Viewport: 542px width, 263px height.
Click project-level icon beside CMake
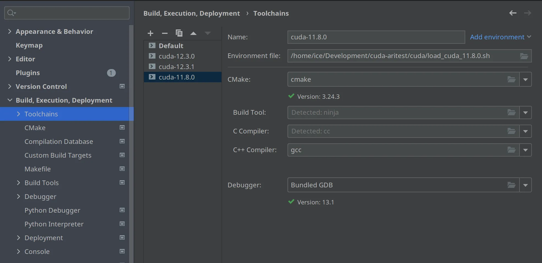122,128
